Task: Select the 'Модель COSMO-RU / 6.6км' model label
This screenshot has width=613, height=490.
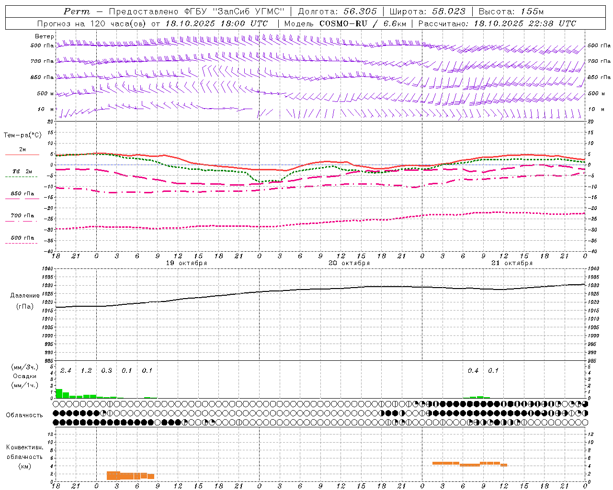Action: pyautogui.click(x=345, y=23)
